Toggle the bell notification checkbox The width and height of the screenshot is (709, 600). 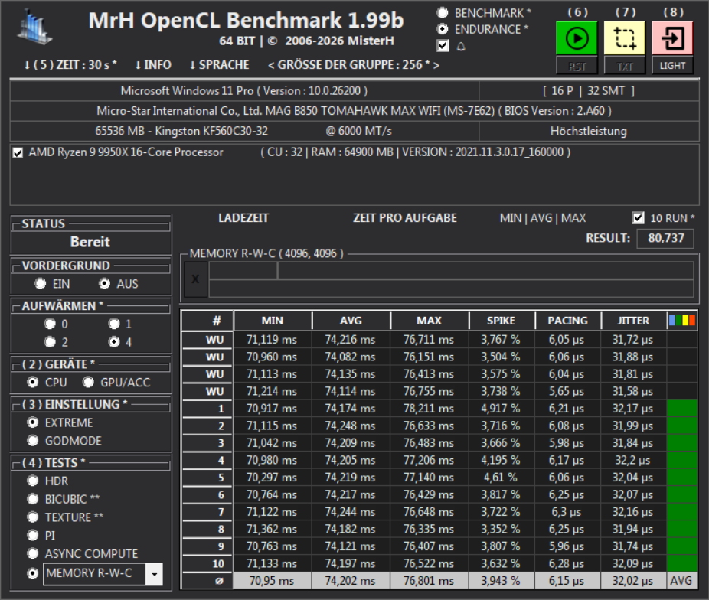point(443,46)
